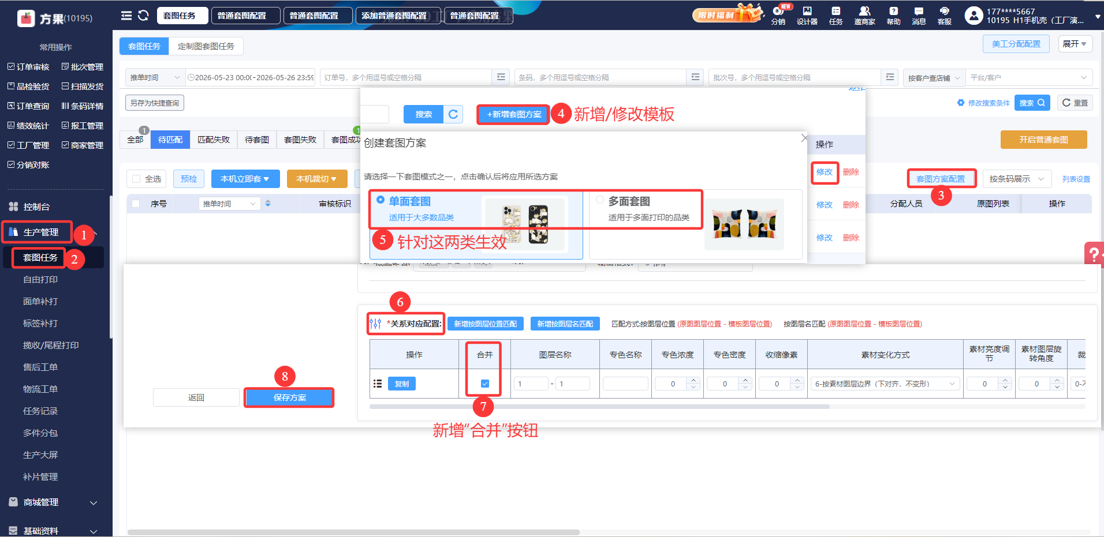Click the user avatar icon

(974, 16)
